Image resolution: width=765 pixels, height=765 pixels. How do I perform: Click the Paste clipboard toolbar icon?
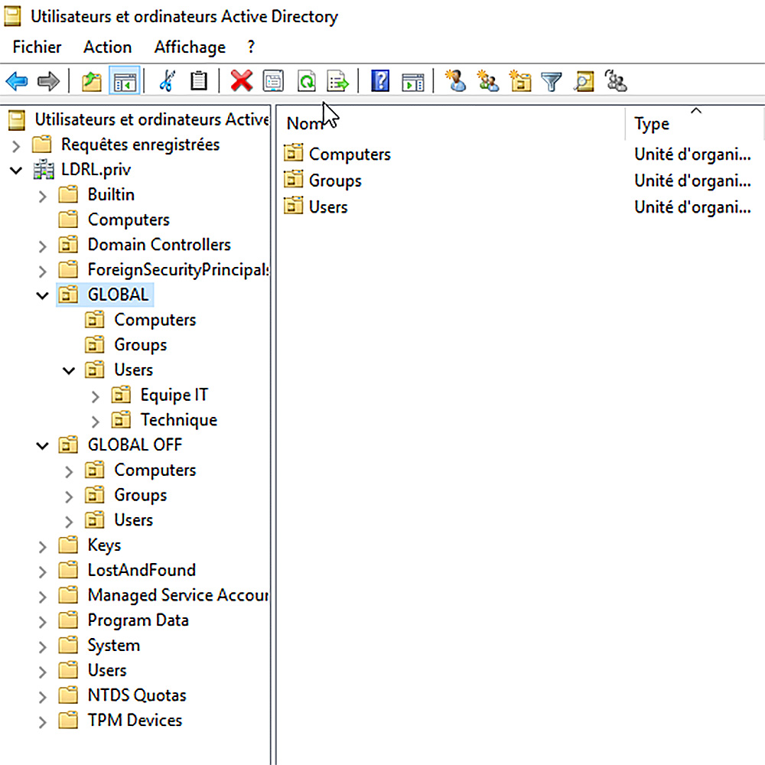click(x=199, y=81)
